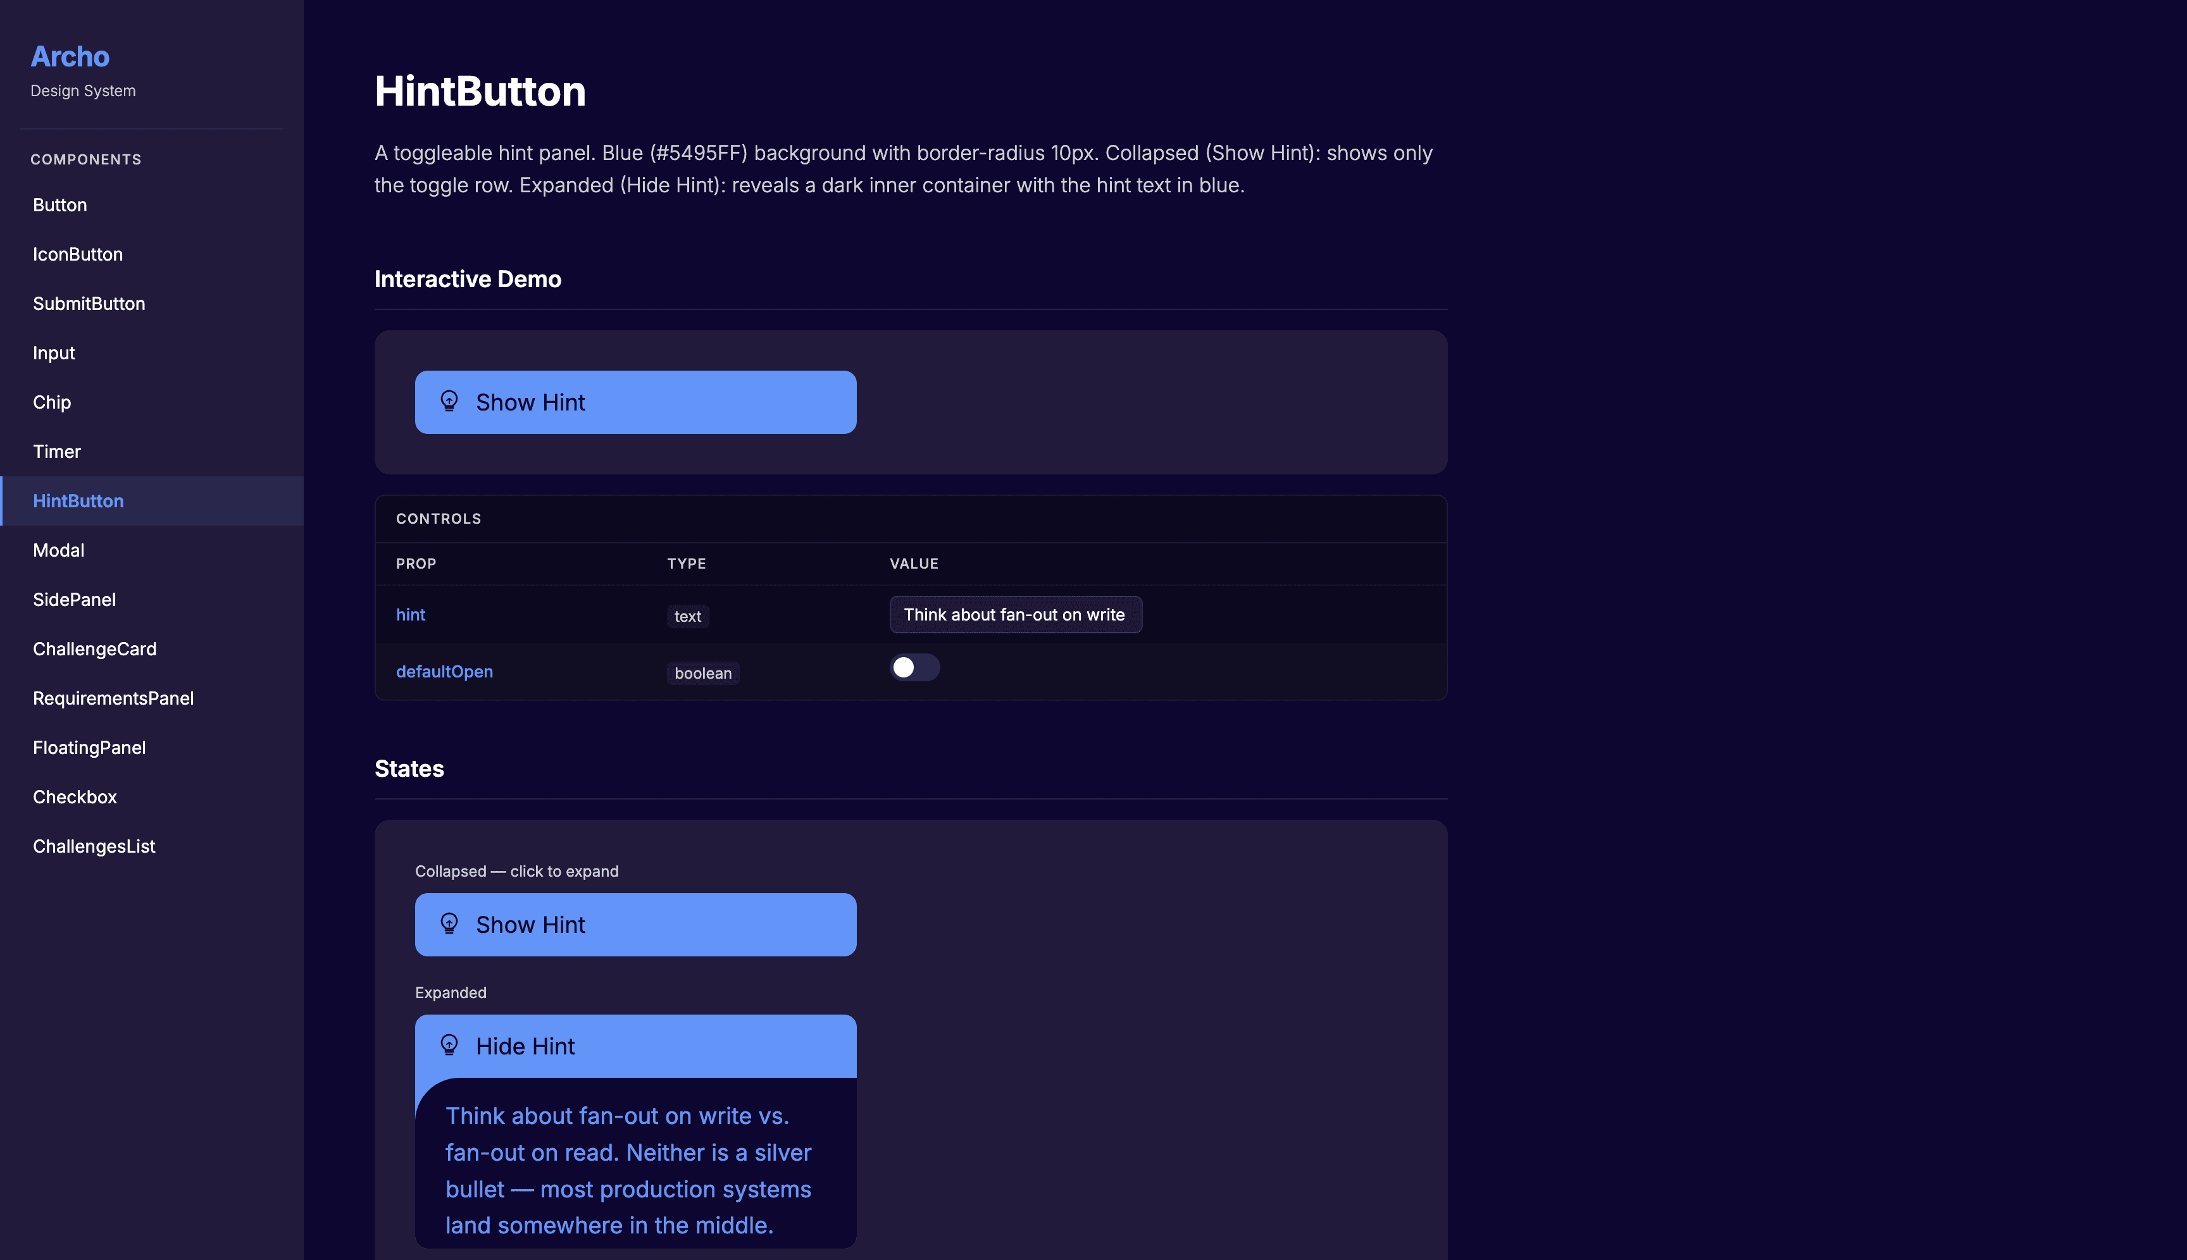Open the Checkbox component page
2187x1260 pixels.
point(75,797)
